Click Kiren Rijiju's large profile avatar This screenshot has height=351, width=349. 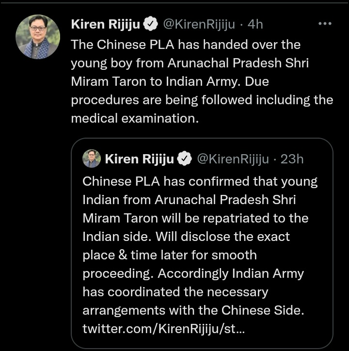pyautogui.click(x=38, y=37)
